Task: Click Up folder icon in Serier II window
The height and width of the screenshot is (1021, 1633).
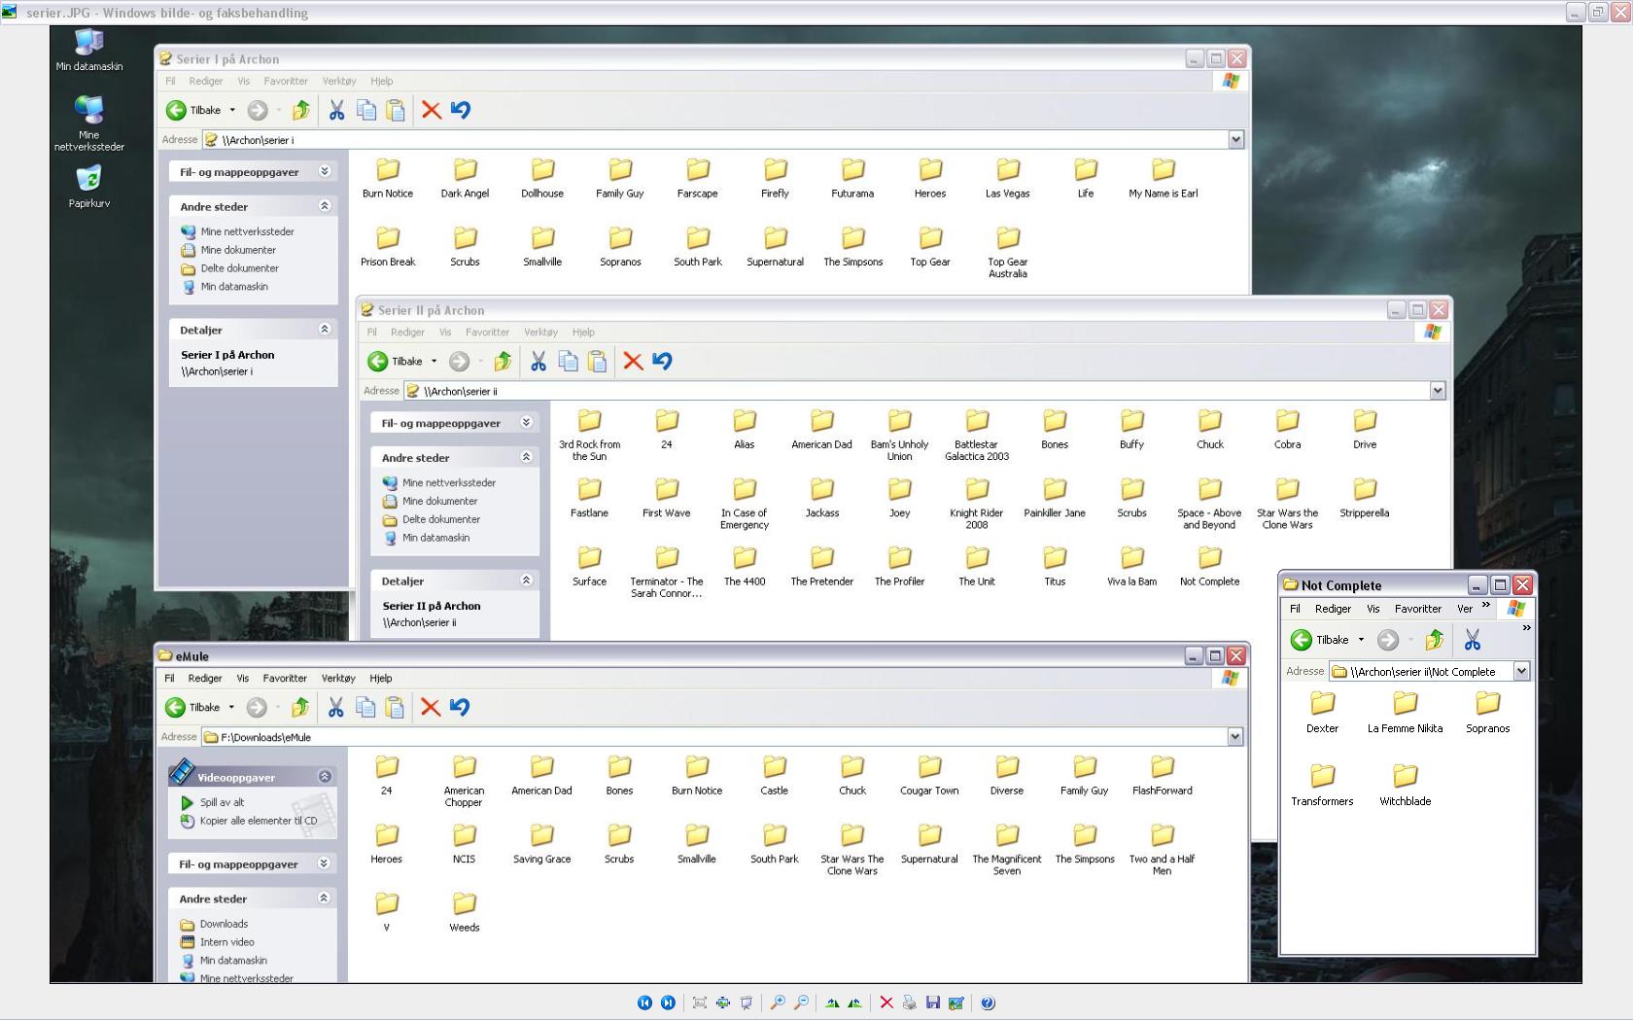Action: [x=503, y=361]
